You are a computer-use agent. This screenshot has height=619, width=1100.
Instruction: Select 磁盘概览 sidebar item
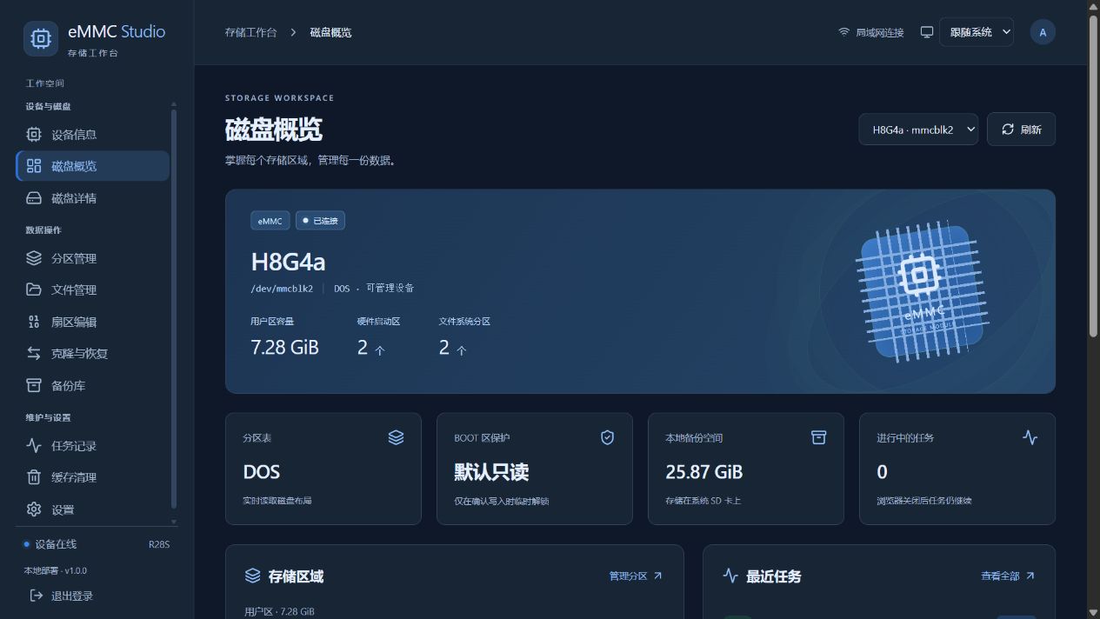(x=93, y=166)
